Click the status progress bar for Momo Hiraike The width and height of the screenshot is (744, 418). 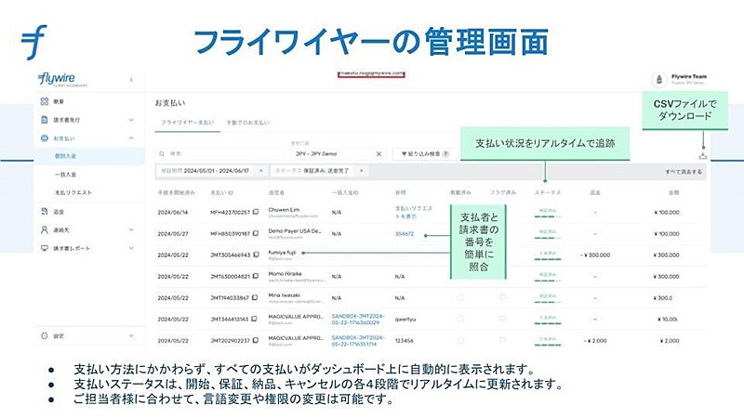(x=548, y=281)
